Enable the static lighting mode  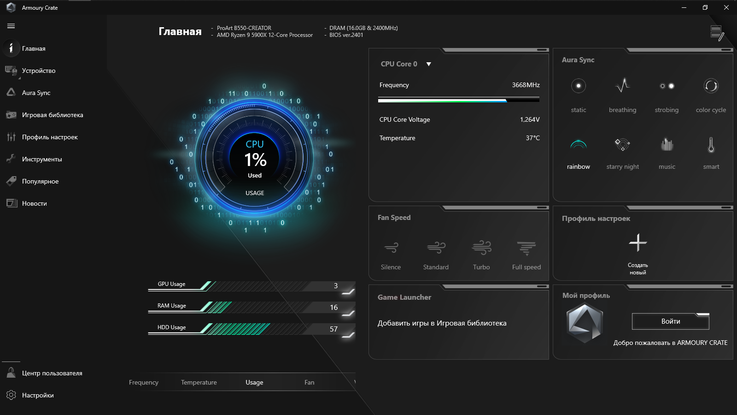pyautogui.click(x=578, y=95)
